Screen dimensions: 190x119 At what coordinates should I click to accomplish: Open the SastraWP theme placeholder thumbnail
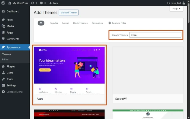(x=148, y=71)
